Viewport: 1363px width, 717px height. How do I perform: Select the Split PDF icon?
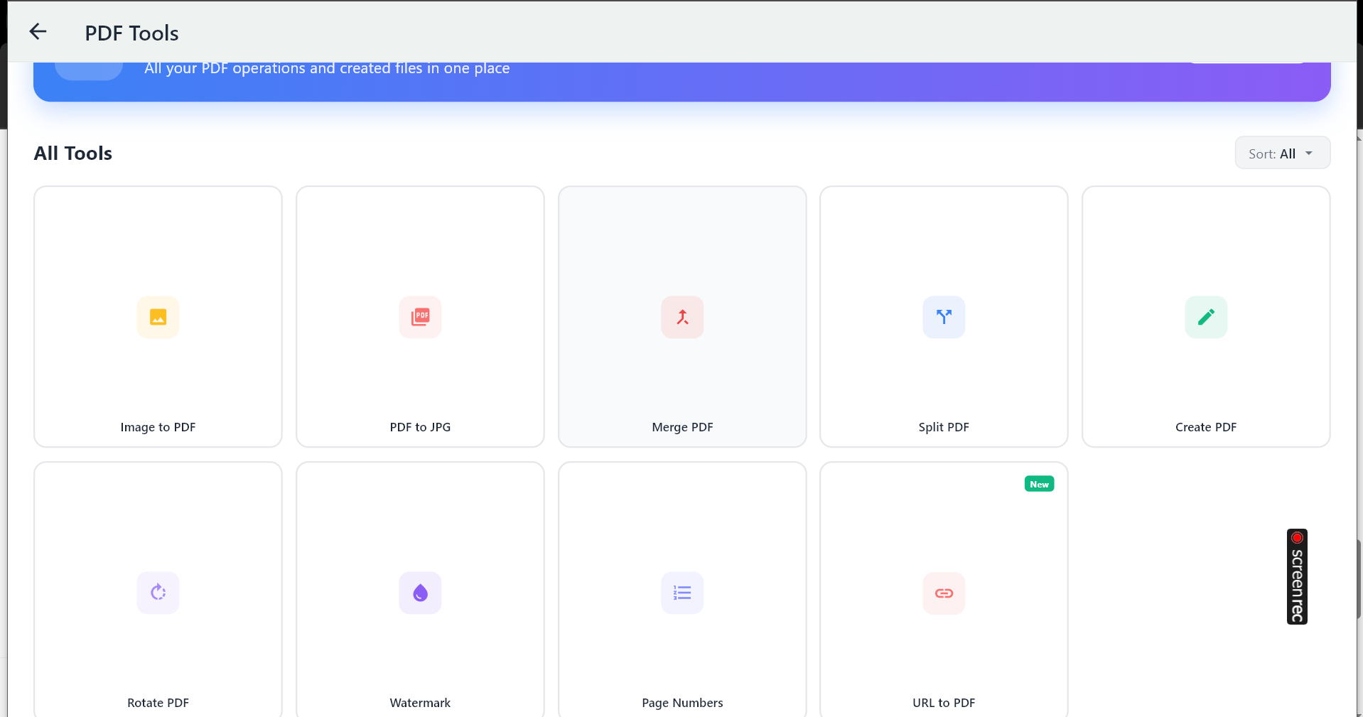coord(944,317)
